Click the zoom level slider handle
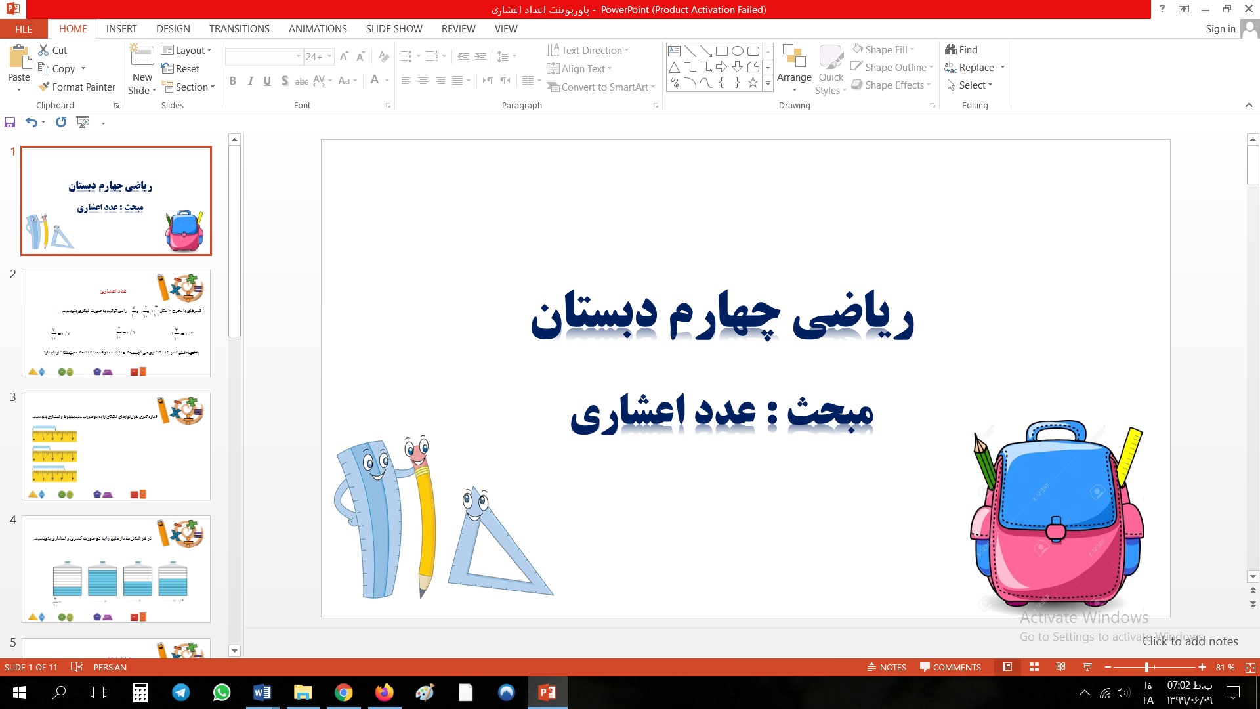Image resolution: width=1260 pixels, height=709 pixels. click(x=1146, y=667)
